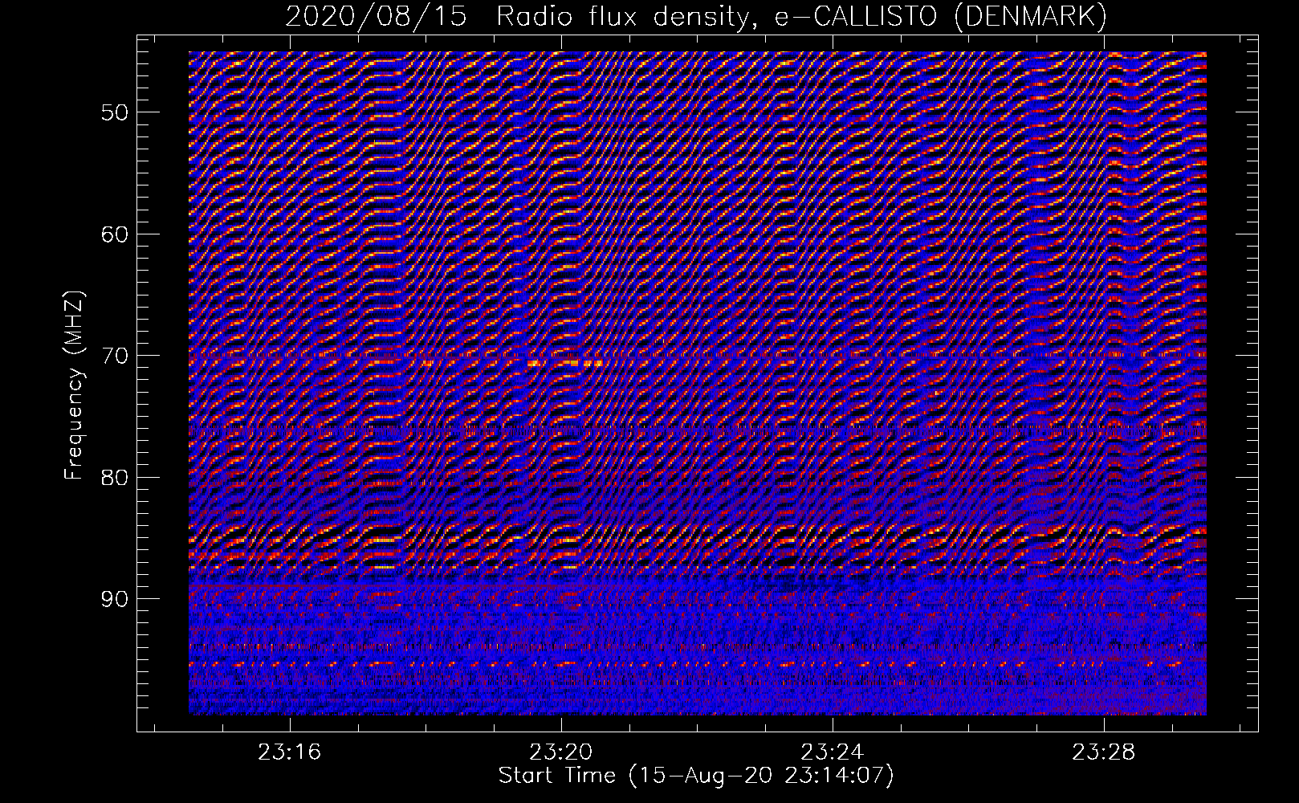Click the "23:24" time tick label

coord(833,752)
